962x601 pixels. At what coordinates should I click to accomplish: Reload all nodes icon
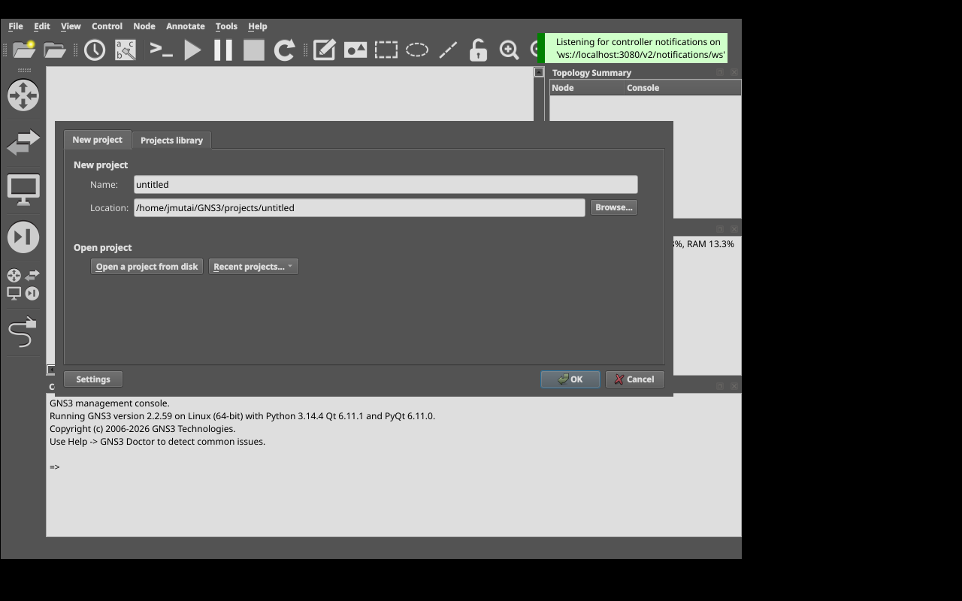point(284,50)
